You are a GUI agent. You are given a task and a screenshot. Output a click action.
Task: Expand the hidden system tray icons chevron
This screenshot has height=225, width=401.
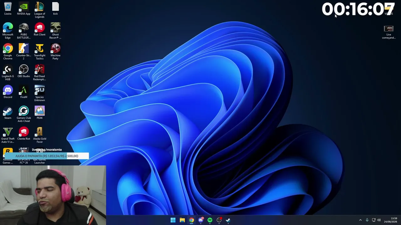360,220
